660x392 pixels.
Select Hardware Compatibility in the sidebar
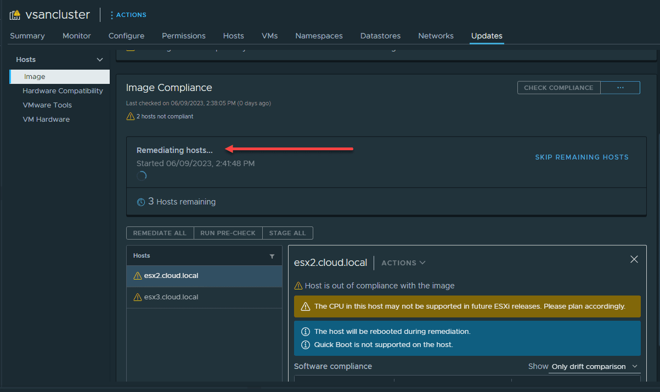(63, 91)
